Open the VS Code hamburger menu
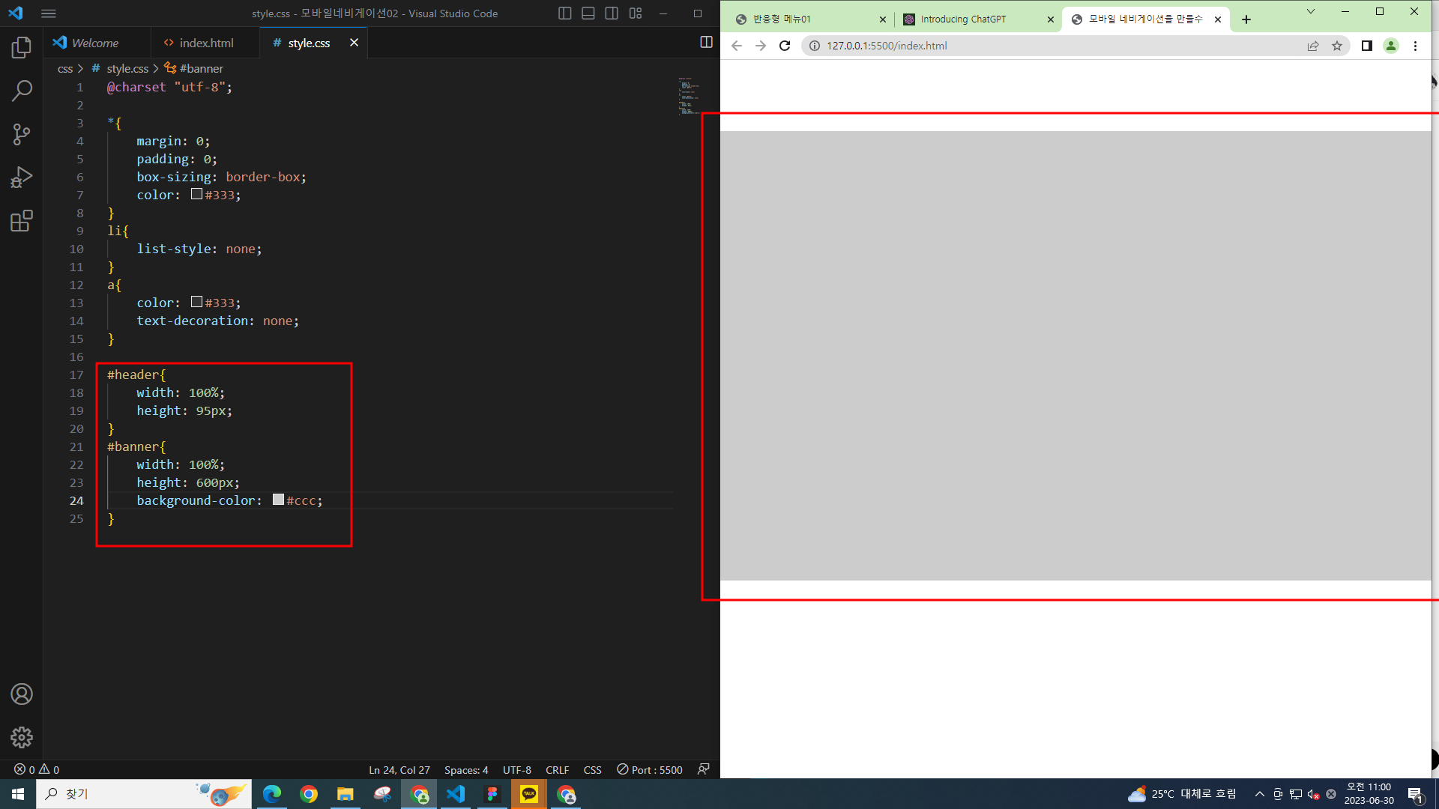 click(x=49, y=13)
